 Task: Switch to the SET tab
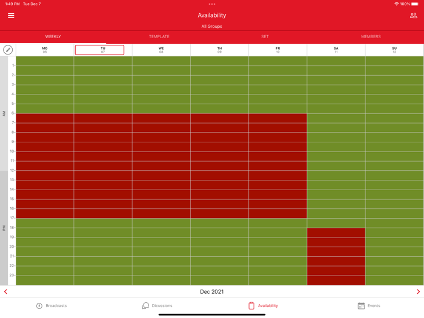(265, 36)
